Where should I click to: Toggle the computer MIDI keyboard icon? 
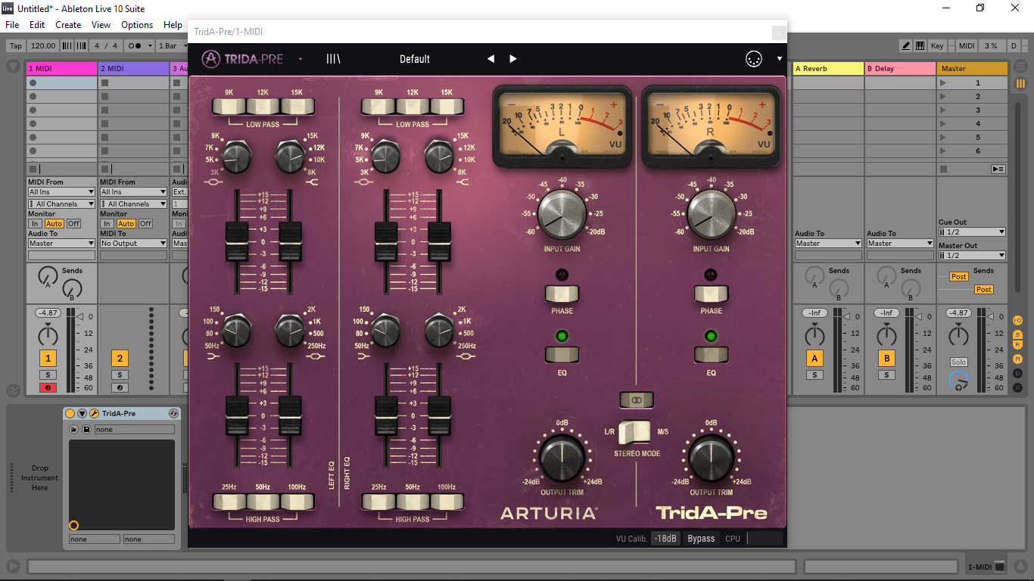click(x=920, y=46)
